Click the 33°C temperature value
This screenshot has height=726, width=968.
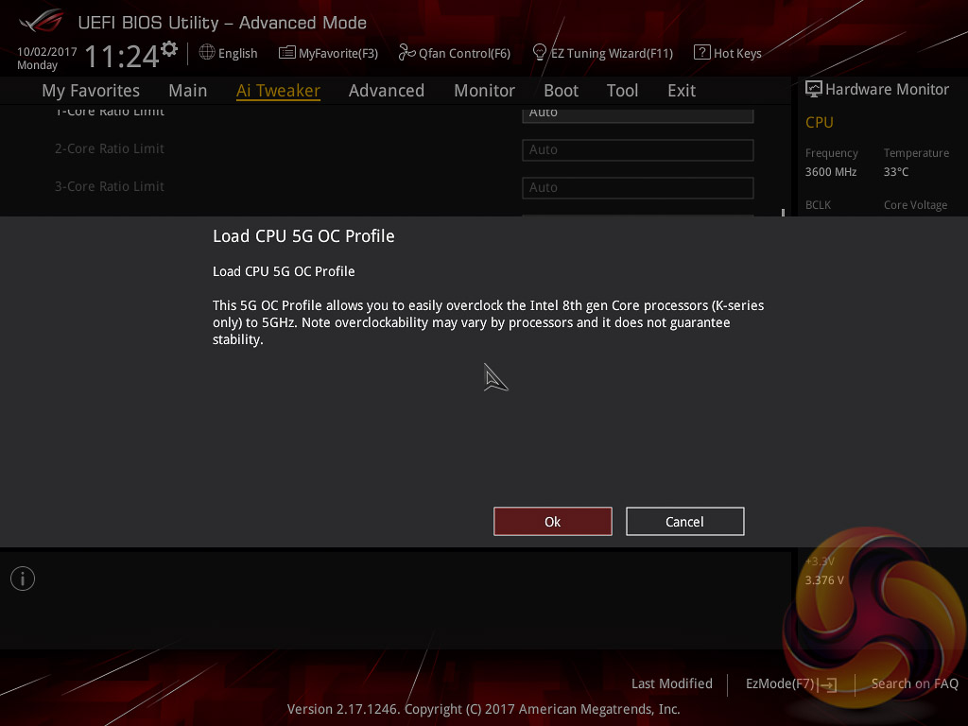coord(896,172)
